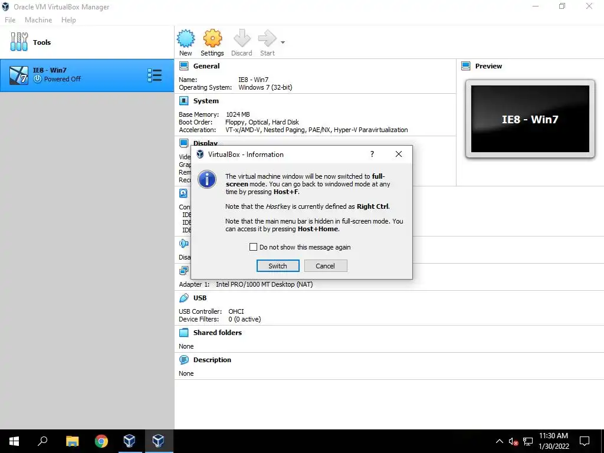Enable Do not show this message again
604x453 pixels.
[x=253, y=247]
